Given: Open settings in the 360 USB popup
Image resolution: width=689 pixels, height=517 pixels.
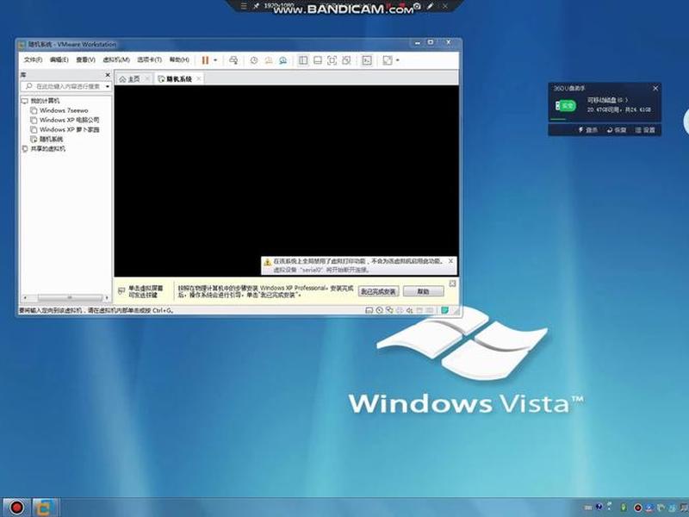Looking at the screenshot, I should (x=645, y=130).
